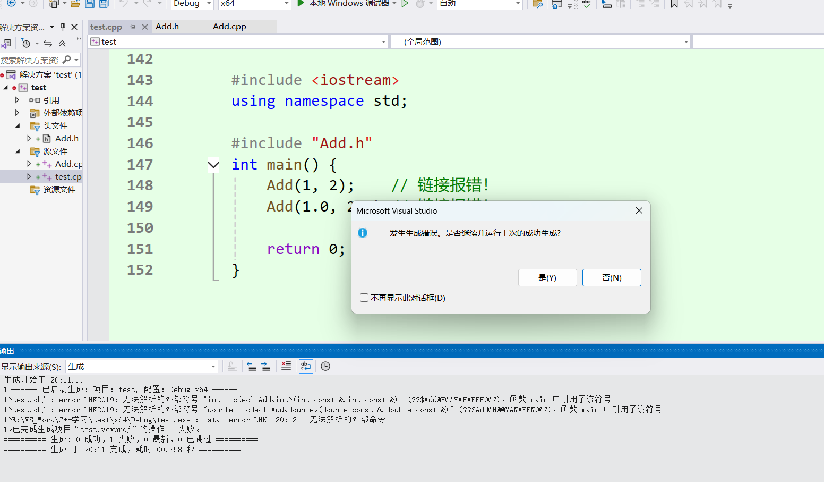Click the 'return 0;' code line
The image size is (824, 482).
click(x=306, y=249)
